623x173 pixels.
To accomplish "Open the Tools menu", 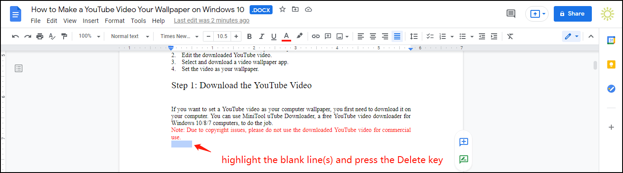I will (x=138, y=21).
